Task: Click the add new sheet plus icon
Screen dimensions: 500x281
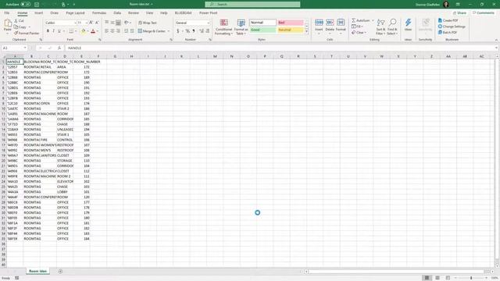Action: 60,272
